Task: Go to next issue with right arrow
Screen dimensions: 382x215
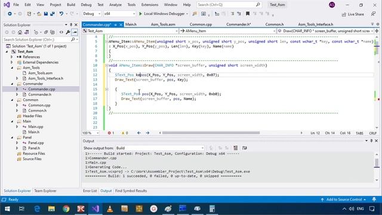Action: (x=147, y=133)
